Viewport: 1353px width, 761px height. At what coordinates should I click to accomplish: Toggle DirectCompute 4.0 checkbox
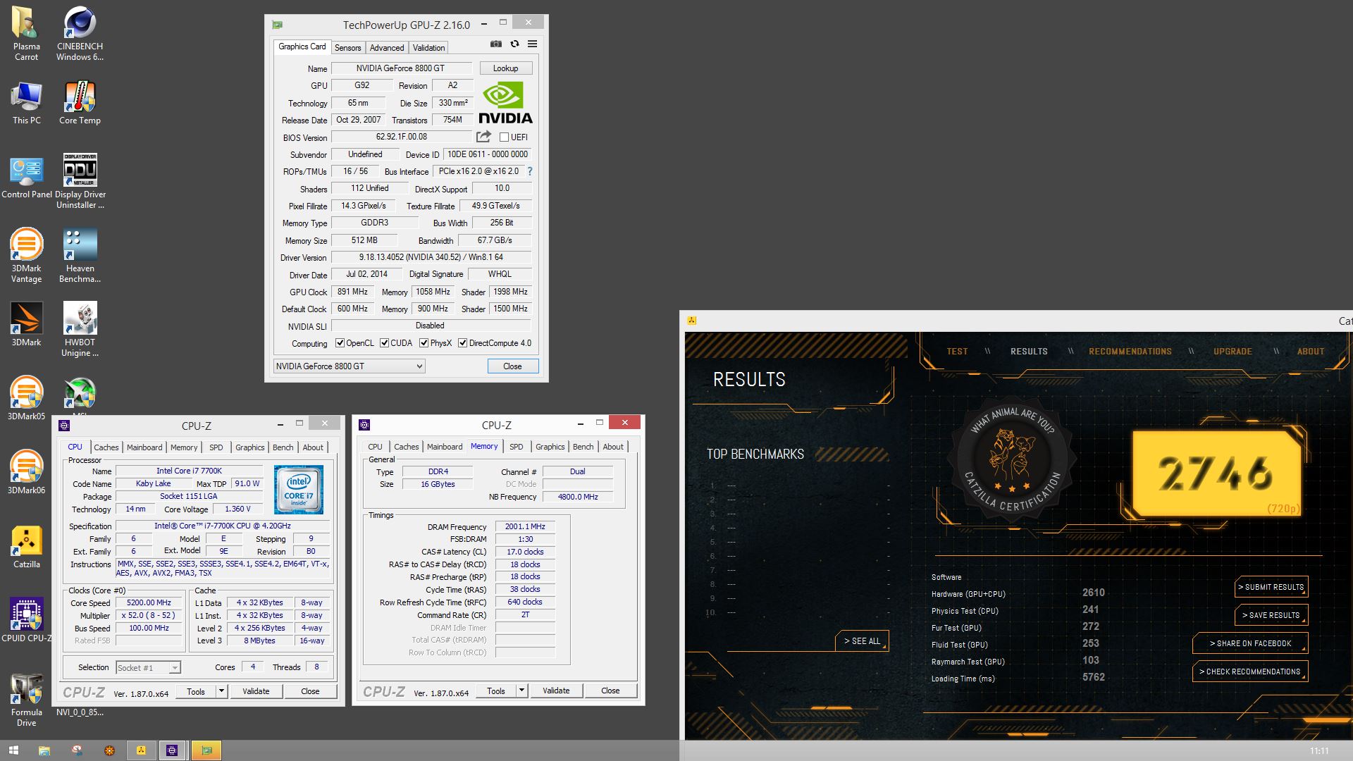coord(462,343)
